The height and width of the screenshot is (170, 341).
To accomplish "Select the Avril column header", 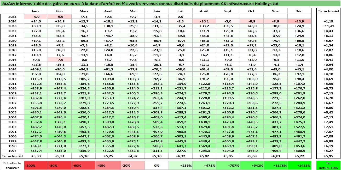I will 108,11.
